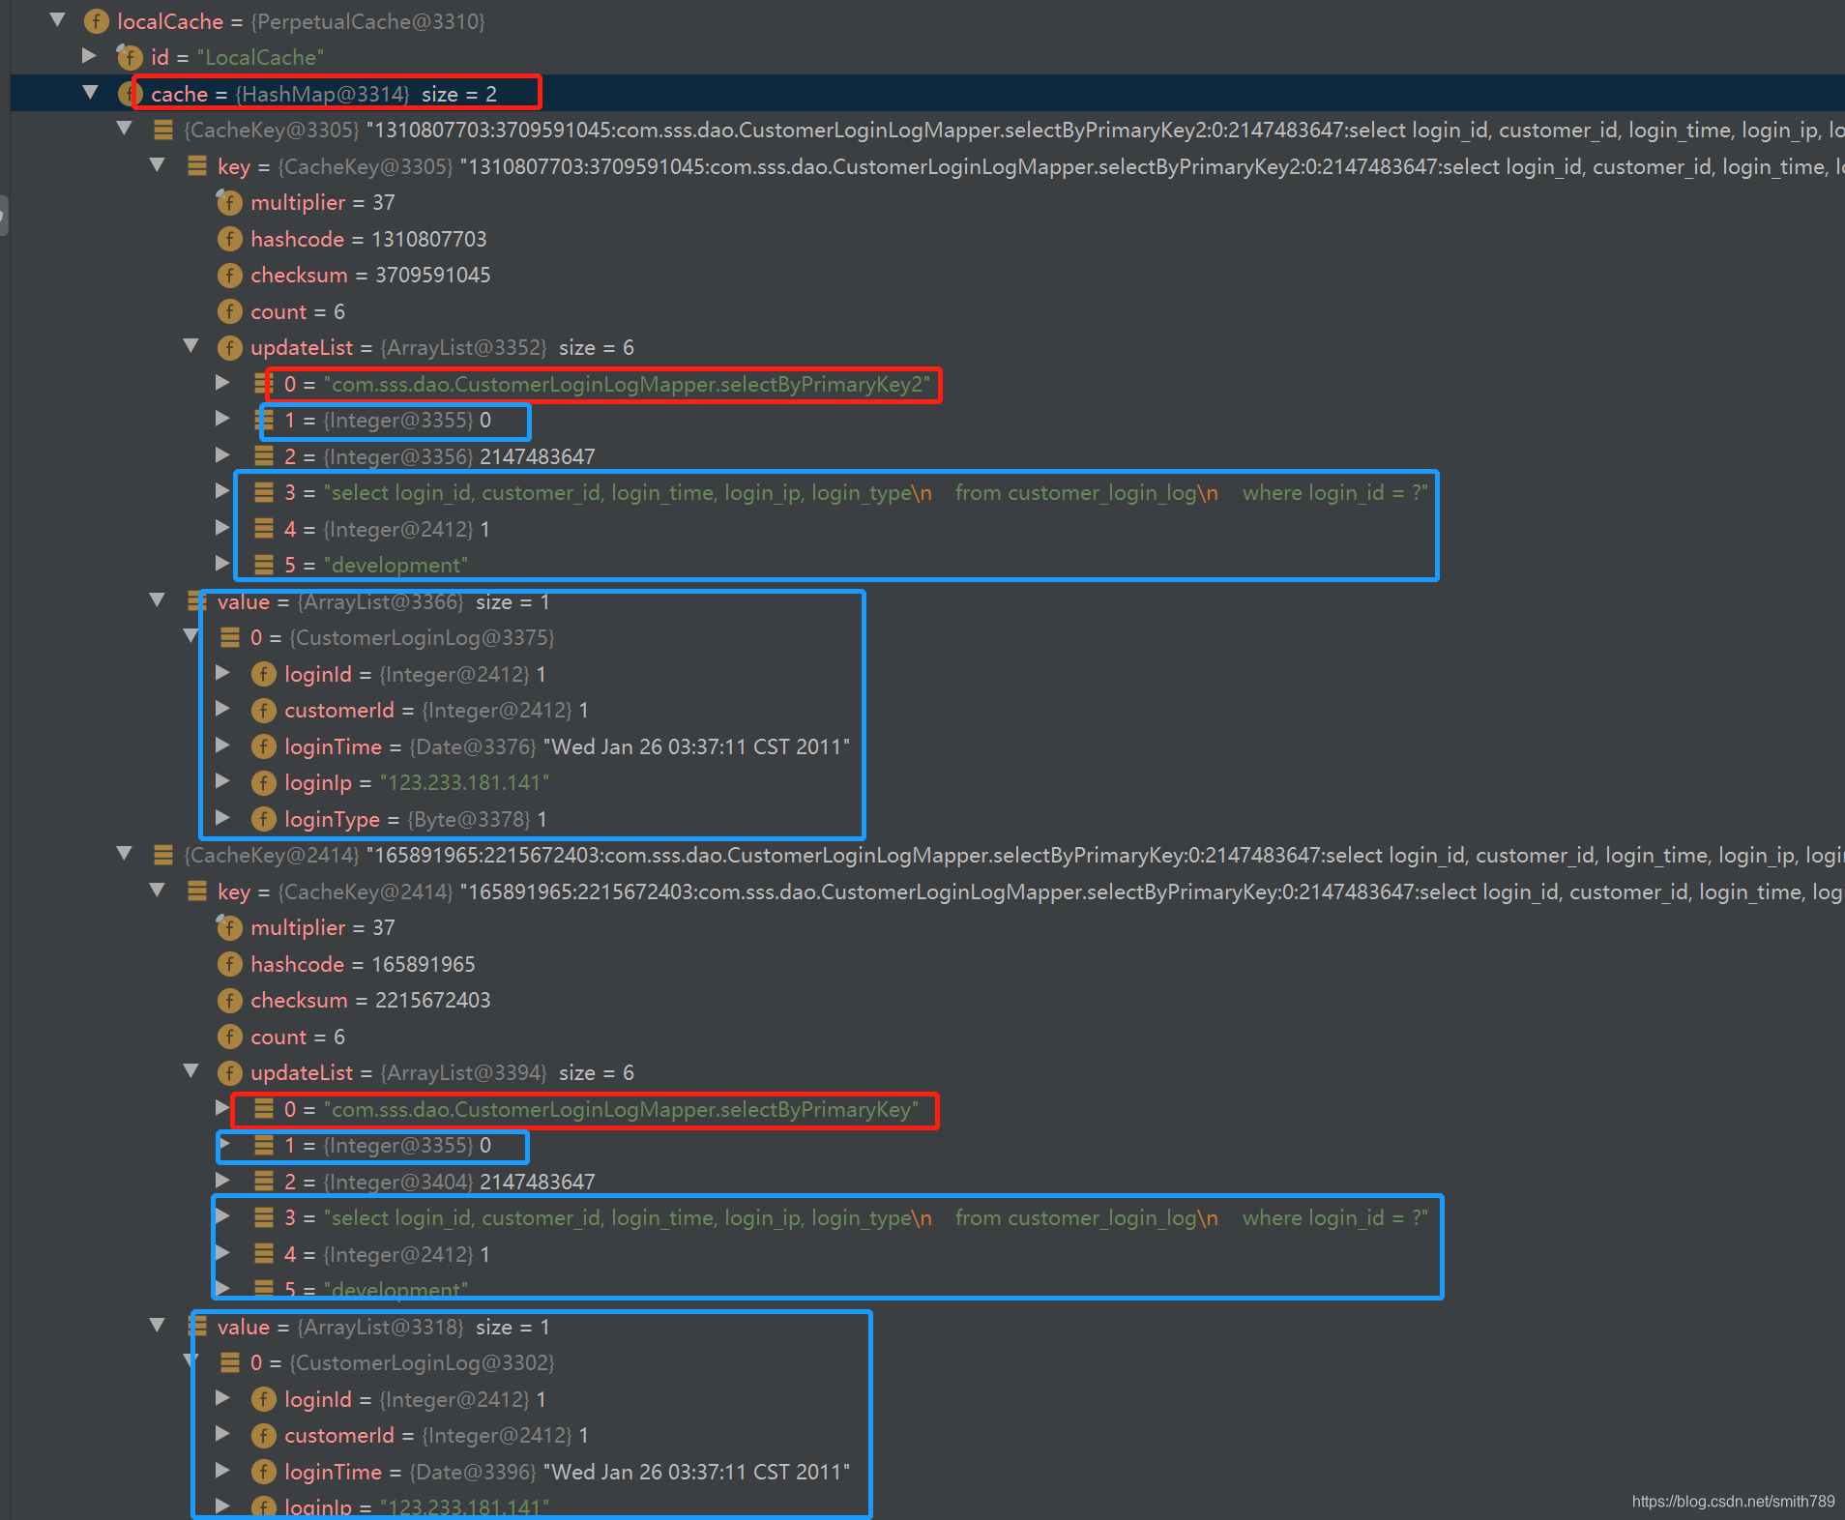The width and height of the screenshot is (1845, 1520).
Task: Click the id field icon
Action: point(131,57)
